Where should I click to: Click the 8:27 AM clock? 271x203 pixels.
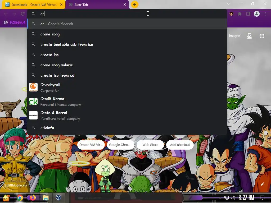tap(246, 198)
